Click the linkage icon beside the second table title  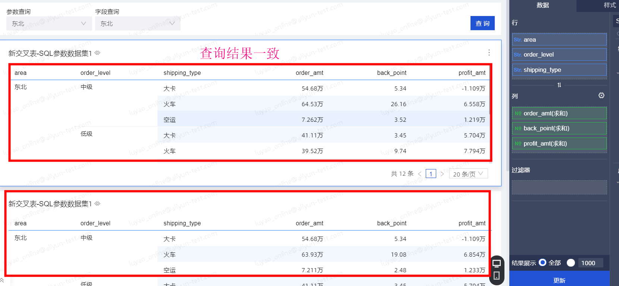pos(97,204)
